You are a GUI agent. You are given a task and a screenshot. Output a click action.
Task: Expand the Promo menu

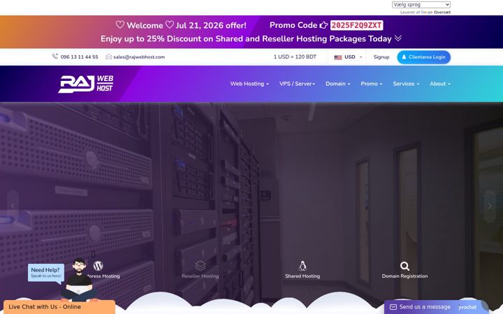(371, 84)
